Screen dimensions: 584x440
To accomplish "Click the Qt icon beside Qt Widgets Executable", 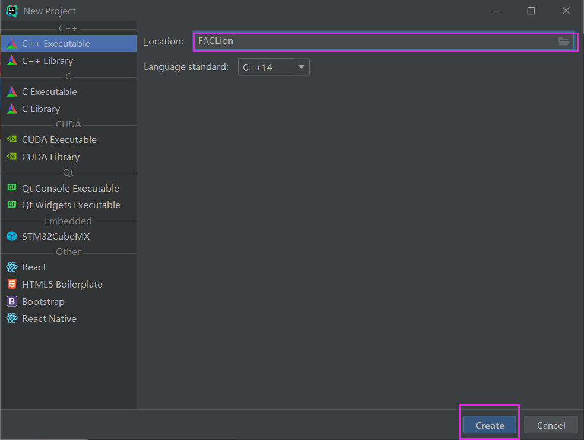I will (x=12, y=205).
